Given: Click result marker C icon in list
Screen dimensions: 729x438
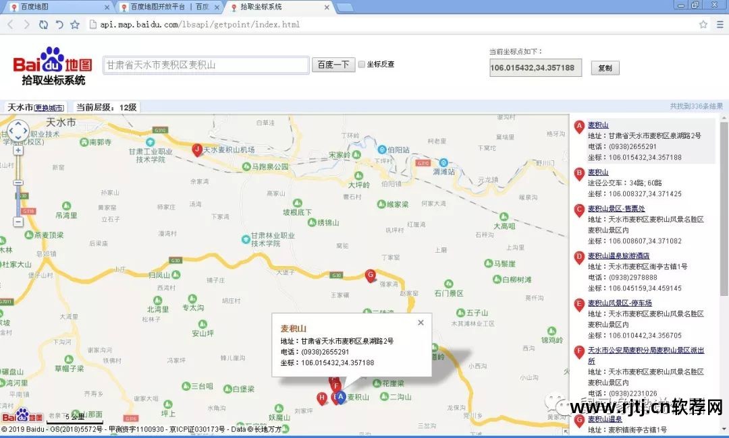Looking at the screenshot, I should [x=579, y=211].
